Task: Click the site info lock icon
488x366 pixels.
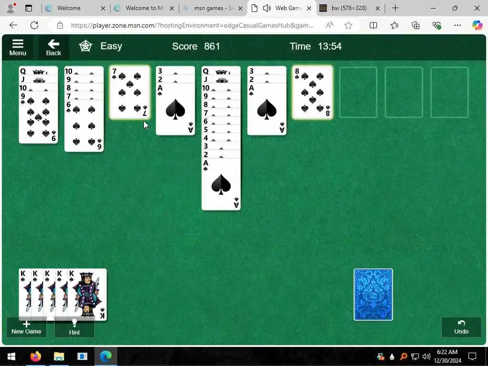Action: pyautogui.click(x=60, y=25)
